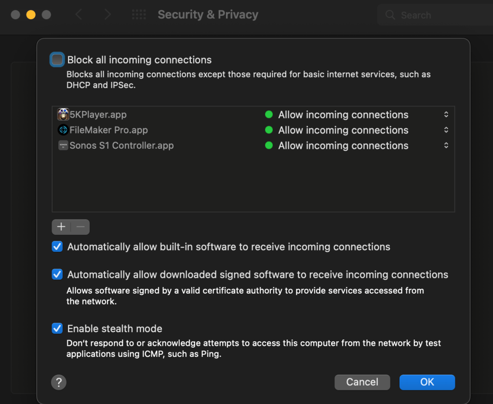This screenshot has width=493, height=404.
Task: Click the Search field in the toolbar
Action: coord(434,15)
